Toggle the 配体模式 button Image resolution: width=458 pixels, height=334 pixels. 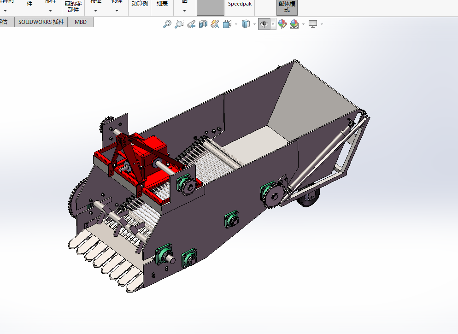coord(287,6)
